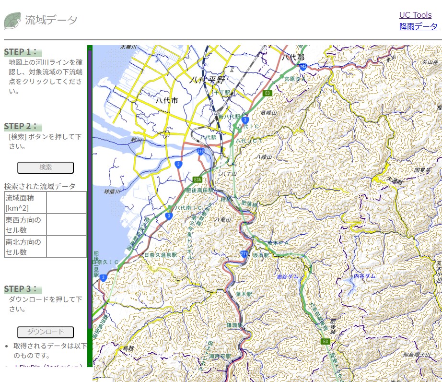The image size is (442, 382).
Task: Click the 八峰山 mountain label
Action: 264,156
